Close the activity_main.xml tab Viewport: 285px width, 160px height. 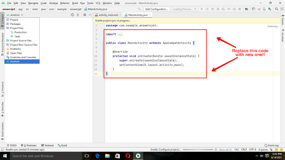tap(120, 15)
